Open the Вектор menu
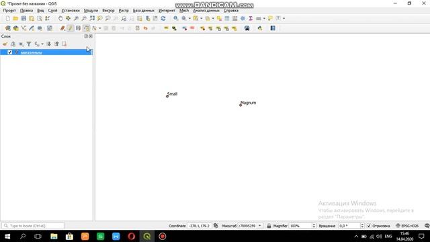This screenshot has height=242, width=430. tap(108, 11)
